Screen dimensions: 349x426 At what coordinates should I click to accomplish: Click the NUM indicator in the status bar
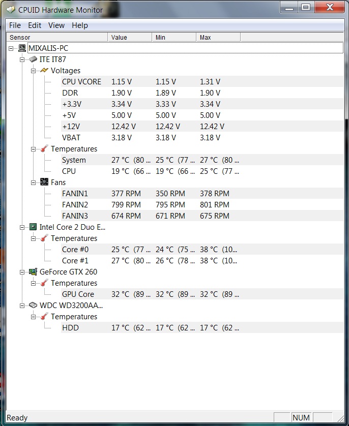pos(301,417)
